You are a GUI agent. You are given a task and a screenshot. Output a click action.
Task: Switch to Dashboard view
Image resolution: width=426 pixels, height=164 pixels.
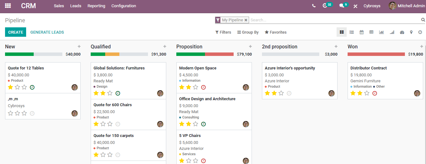click(x=402, y=32)
